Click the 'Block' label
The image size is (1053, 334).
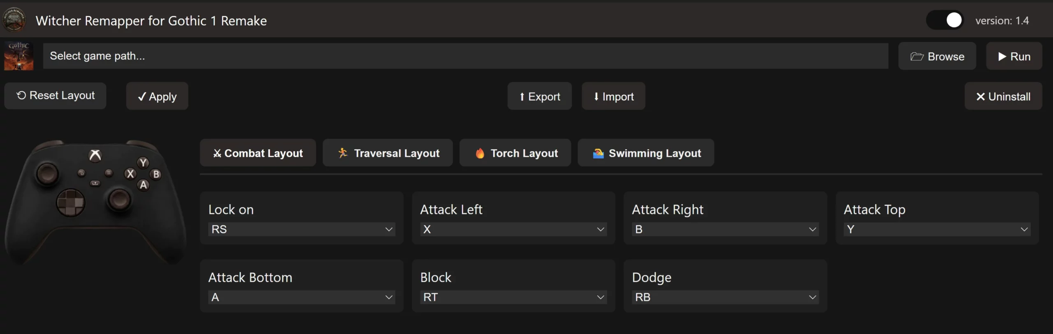436,277
